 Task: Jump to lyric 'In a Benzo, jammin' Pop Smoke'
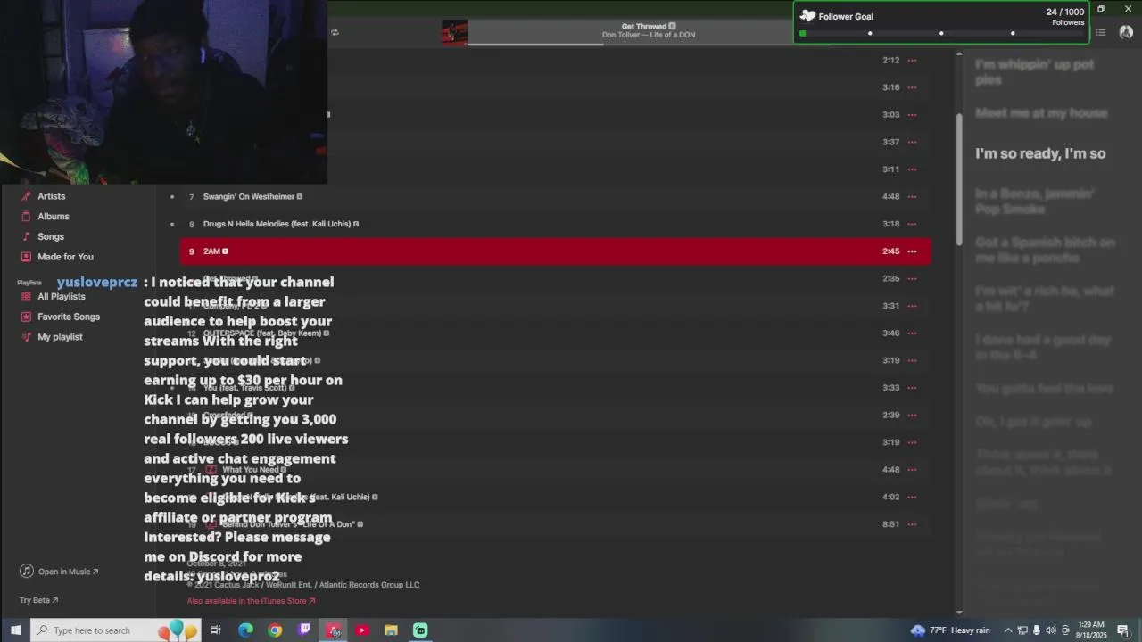pyautogui.click(x=1035, y=202)
